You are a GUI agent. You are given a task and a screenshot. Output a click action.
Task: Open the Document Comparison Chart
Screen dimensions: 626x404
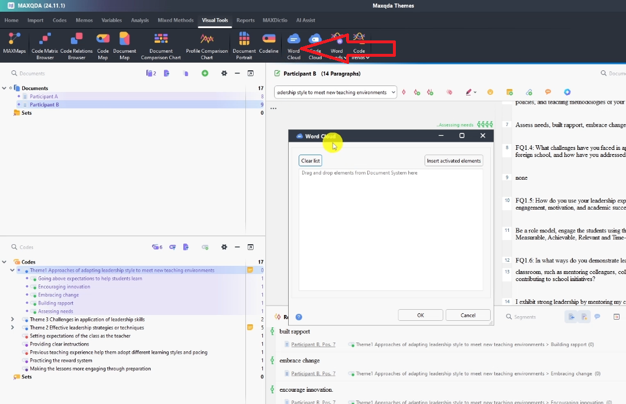coord(161,45)
